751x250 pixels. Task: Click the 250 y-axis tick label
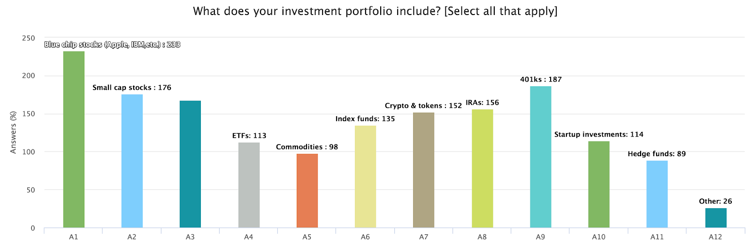(28, 38)
